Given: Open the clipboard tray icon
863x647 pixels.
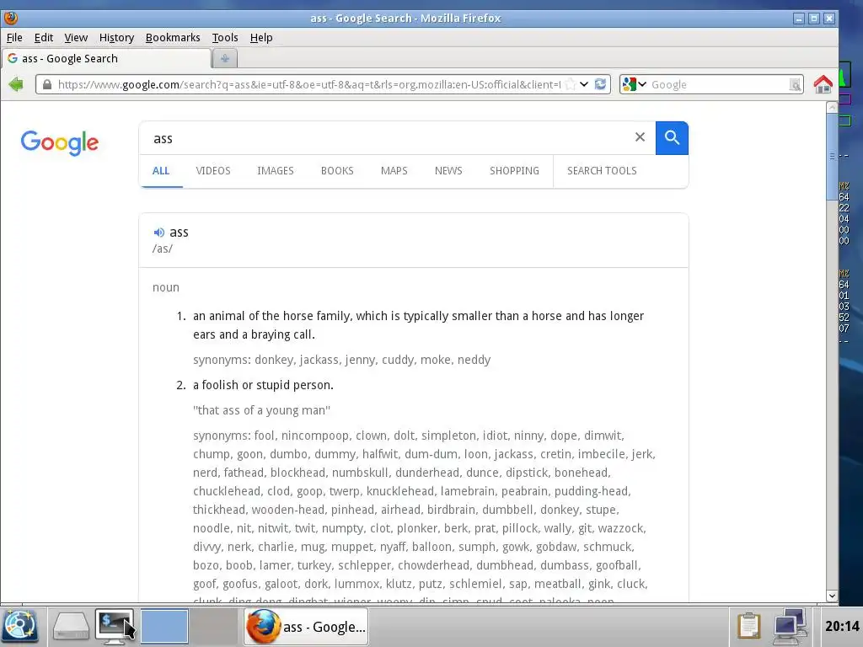Looking at the screenshot, I should 748,626.
